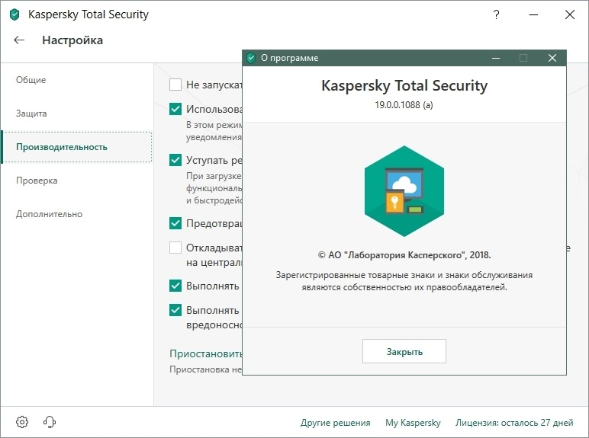Click the Kaspersky Total Security hexagon logo
The width and height of the screenshot is (589, 438).
404,191
